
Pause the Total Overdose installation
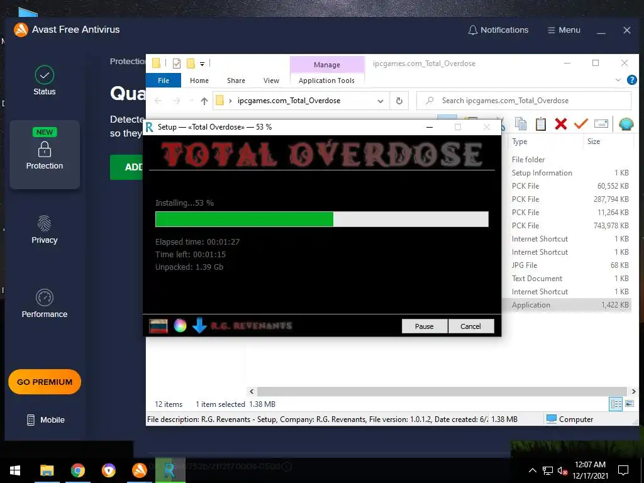click(x=425, y=326)
